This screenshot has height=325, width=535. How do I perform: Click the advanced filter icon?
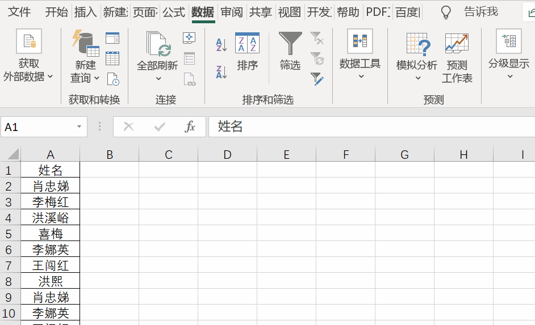317,79
